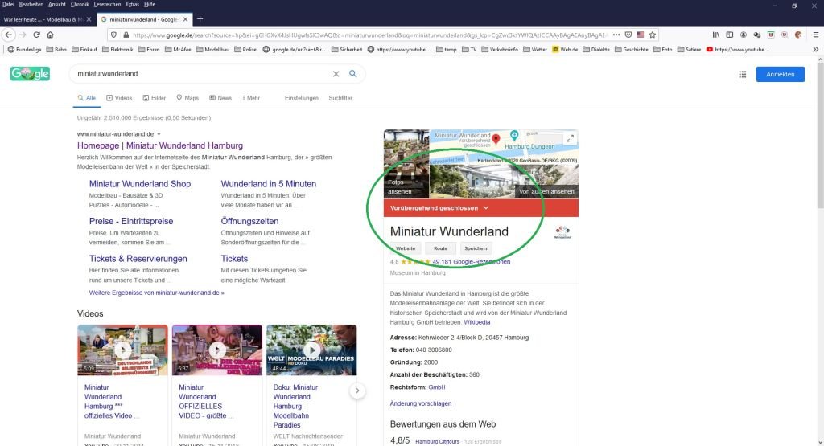Bookmark this page with the star icon
Viewport: 824px width, 446px height.
[x=653, y=35]
